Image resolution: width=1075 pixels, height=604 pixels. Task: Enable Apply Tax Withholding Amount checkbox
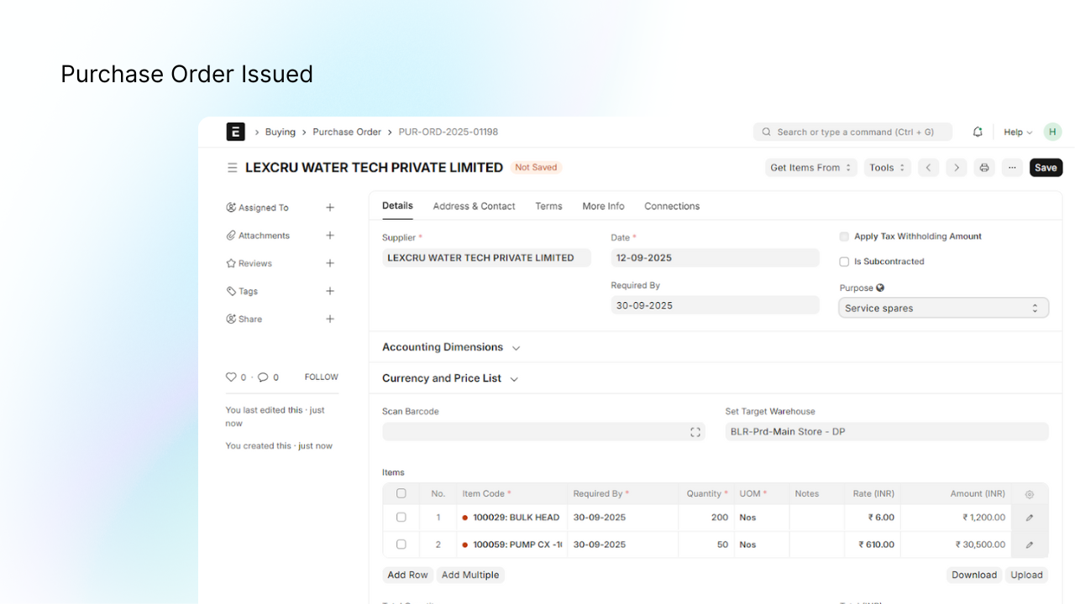click(844, 237)
